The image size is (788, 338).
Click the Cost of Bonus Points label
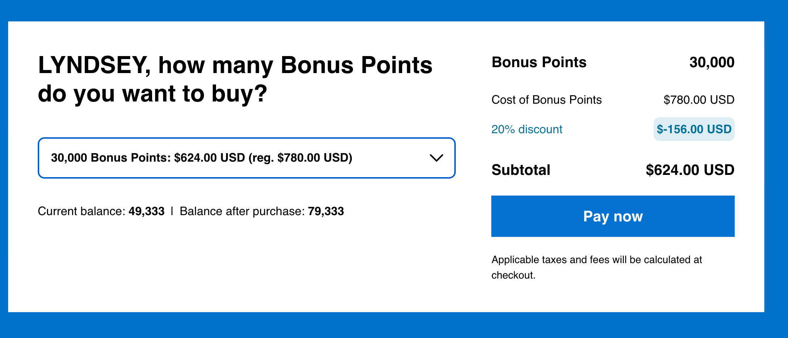coord(546,99)
